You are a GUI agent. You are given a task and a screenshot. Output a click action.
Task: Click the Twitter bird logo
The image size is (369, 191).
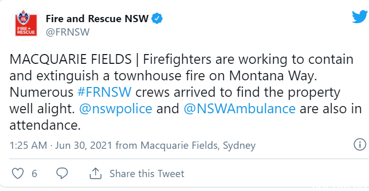360,17
